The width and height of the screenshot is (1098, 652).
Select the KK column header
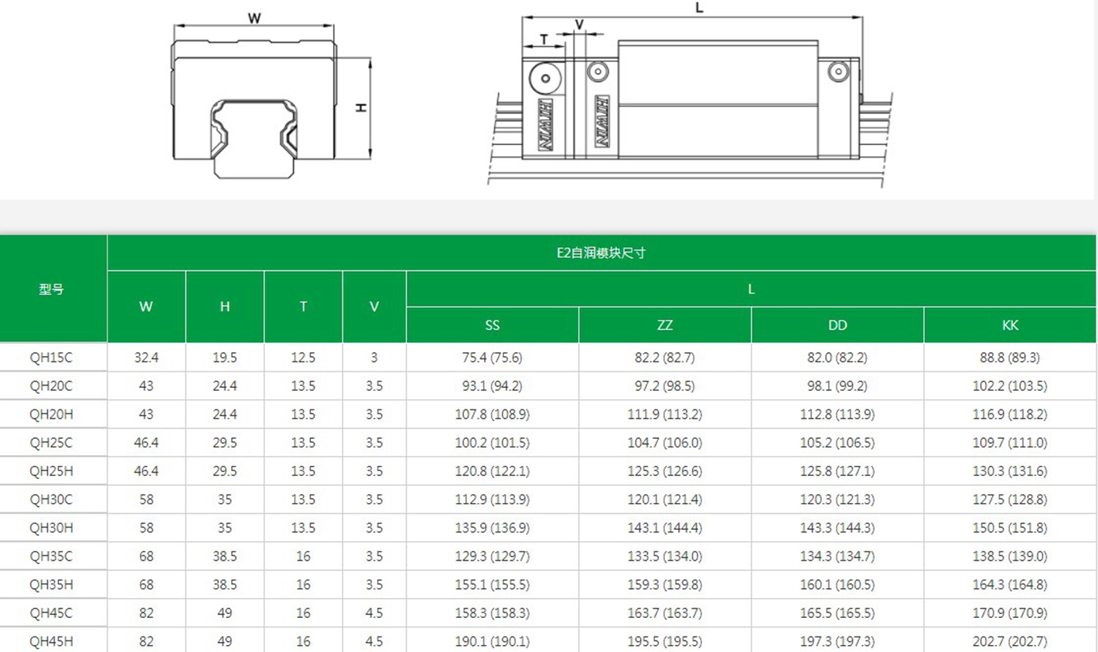tap(1010, 325)
